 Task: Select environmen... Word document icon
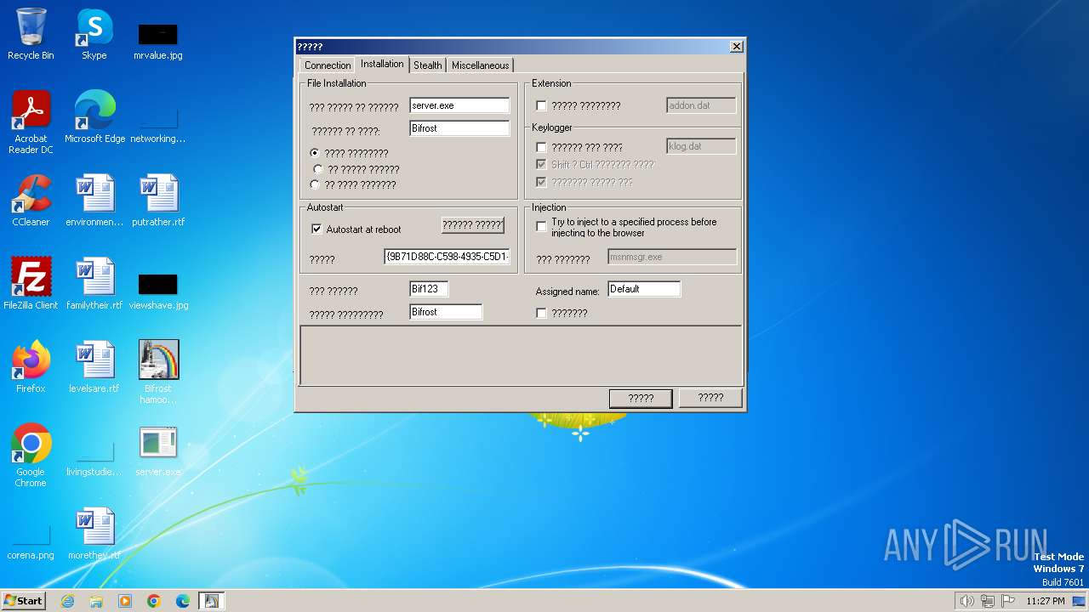pyautogui.click(x=94, y=201)
